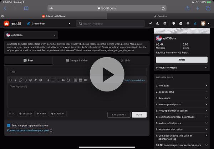Uncheck Send me post reply notifications
The width and height of the screenshot is (214, 149).
[9, 125]
